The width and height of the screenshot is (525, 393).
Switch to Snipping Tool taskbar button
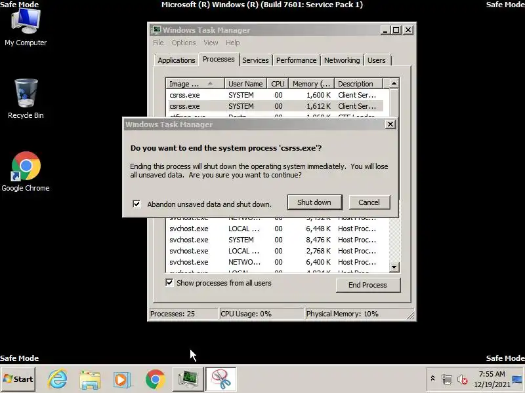click(x=221, y=379)
